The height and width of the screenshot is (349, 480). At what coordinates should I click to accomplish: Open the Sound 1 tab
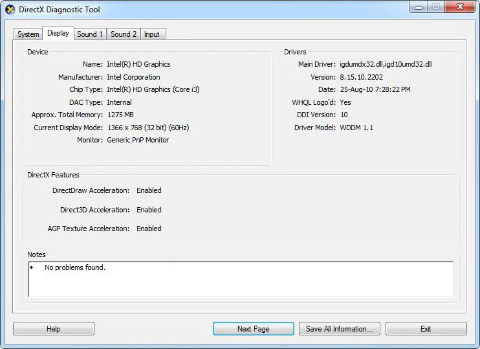click(x=90, y=34)
